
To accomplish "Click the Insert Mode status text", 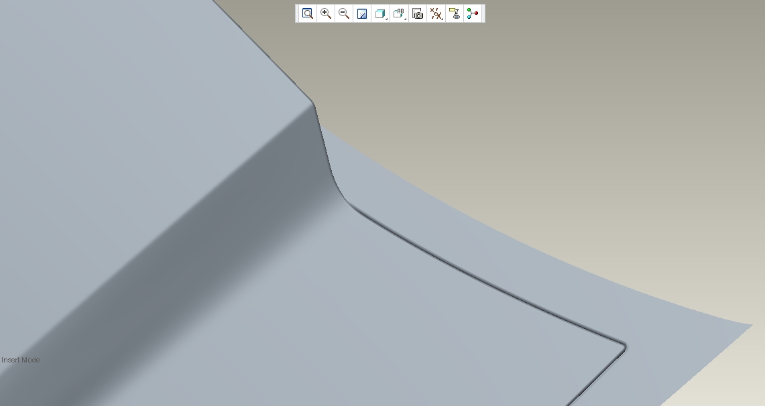I will click(21, 360).
